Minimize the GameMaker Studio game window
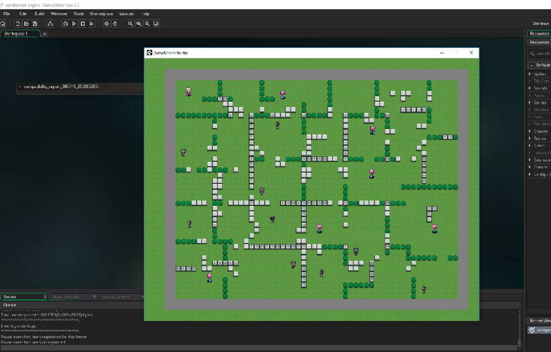Viewport: 551px width, 352px height. click(x=442, y=53)
